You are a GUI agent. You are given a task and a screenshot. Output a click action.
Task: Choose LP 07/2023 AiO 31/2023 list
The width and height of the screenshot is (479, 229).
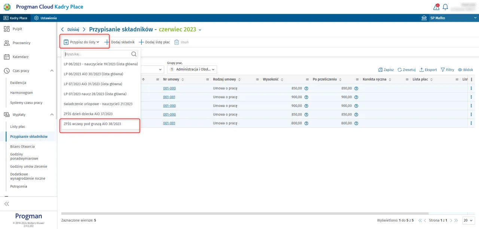pos(93,84)
